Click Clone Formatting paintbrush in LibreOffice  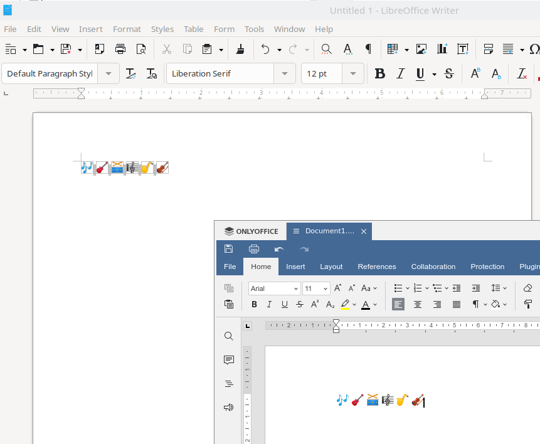240,50
